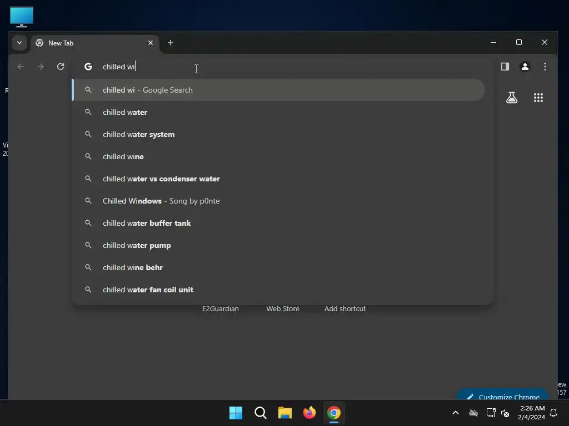Screen dimensions: 569x426
Task: Open the Chrome three-dot menu
Action: click(545, 67)
